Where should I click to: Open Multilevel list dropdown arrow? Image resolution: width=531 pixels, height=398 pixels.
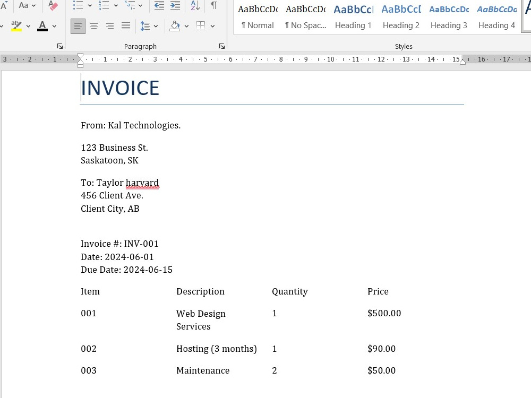[141, 5]
